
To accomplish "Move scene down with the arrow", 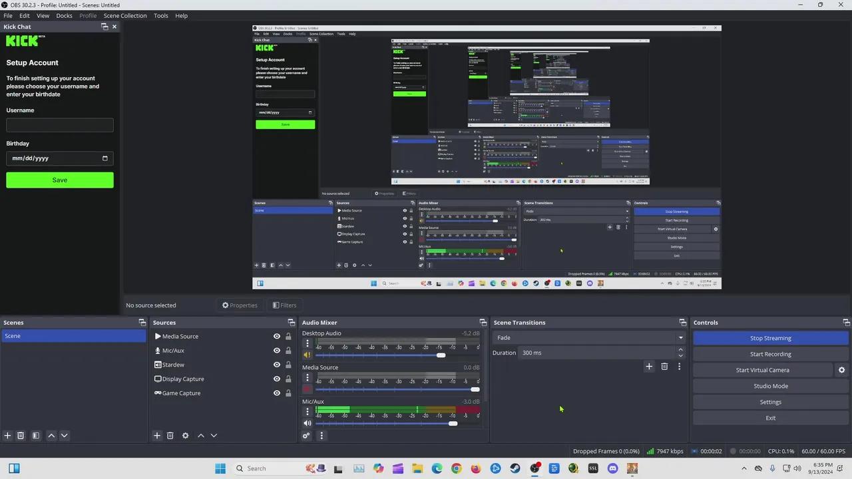I will 64,436.
